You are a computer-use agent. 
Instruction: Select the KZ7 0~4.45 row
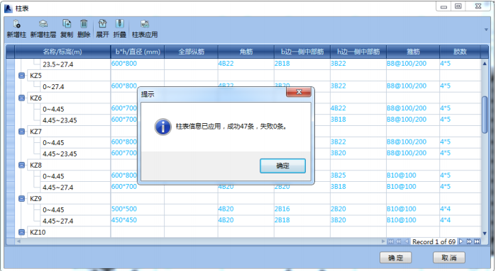pyautogui.click(x=53, y=143)
